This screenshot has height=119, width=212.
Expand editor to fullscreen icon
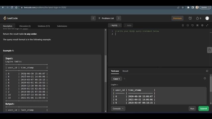[x=207, y=25]
